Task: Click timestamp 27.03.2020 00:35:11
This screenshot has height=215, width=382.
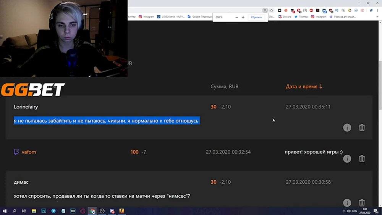Action: pyautogui.click(x=308, y=107)
